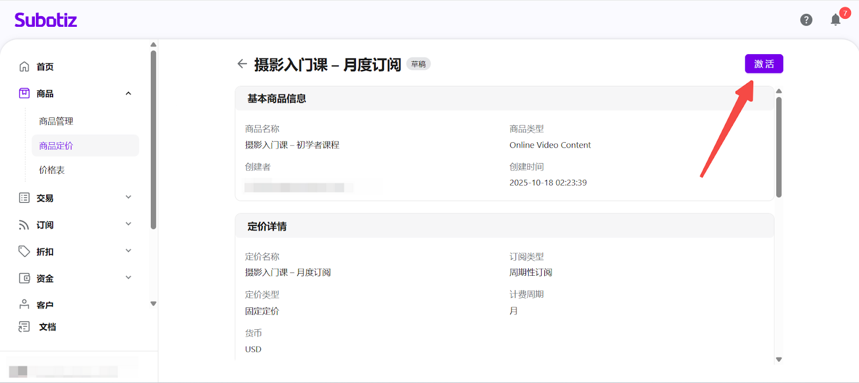Screen dimensions: 859x383
Task: Click the sidebar scroll down arrow
Action: pos(154,304)
